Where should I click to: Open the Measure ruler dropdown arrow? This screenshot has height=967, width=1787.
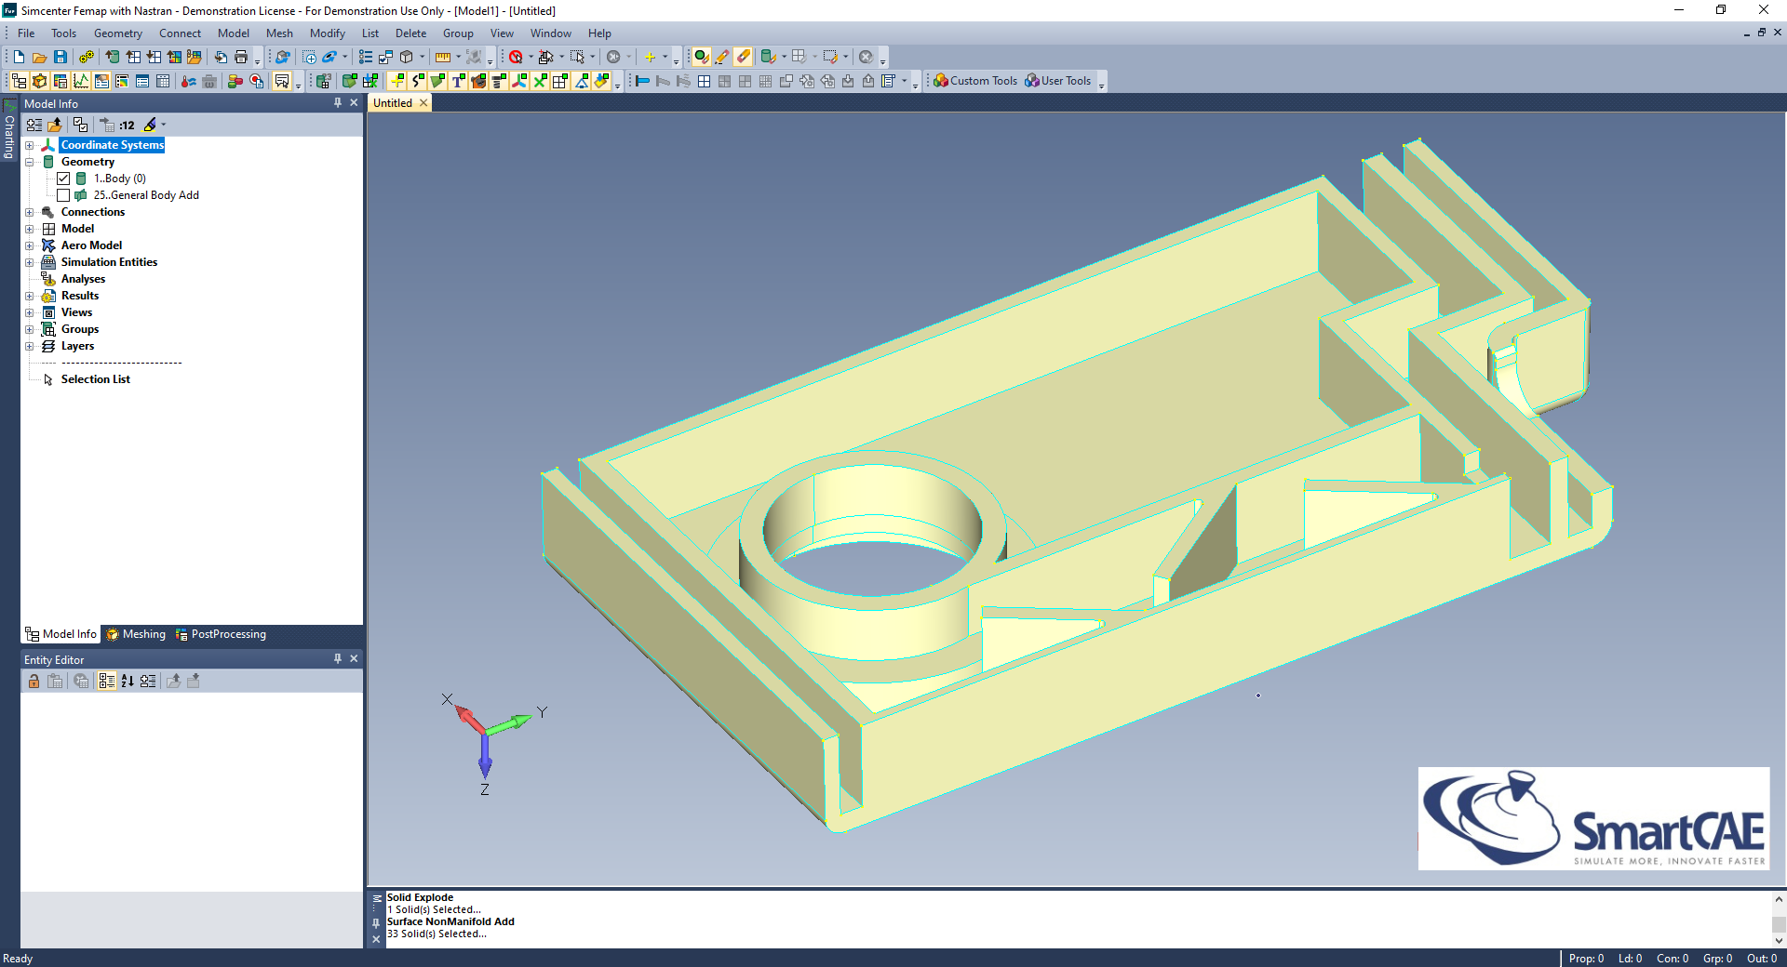pyautogui.click(x=458, y=57)
